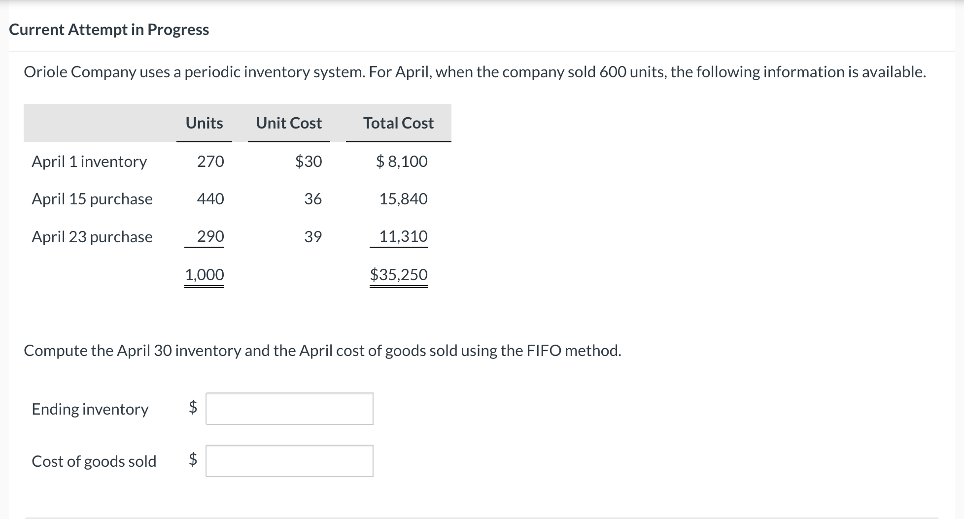Click the Cost of goods sold input field

point(289,461)
